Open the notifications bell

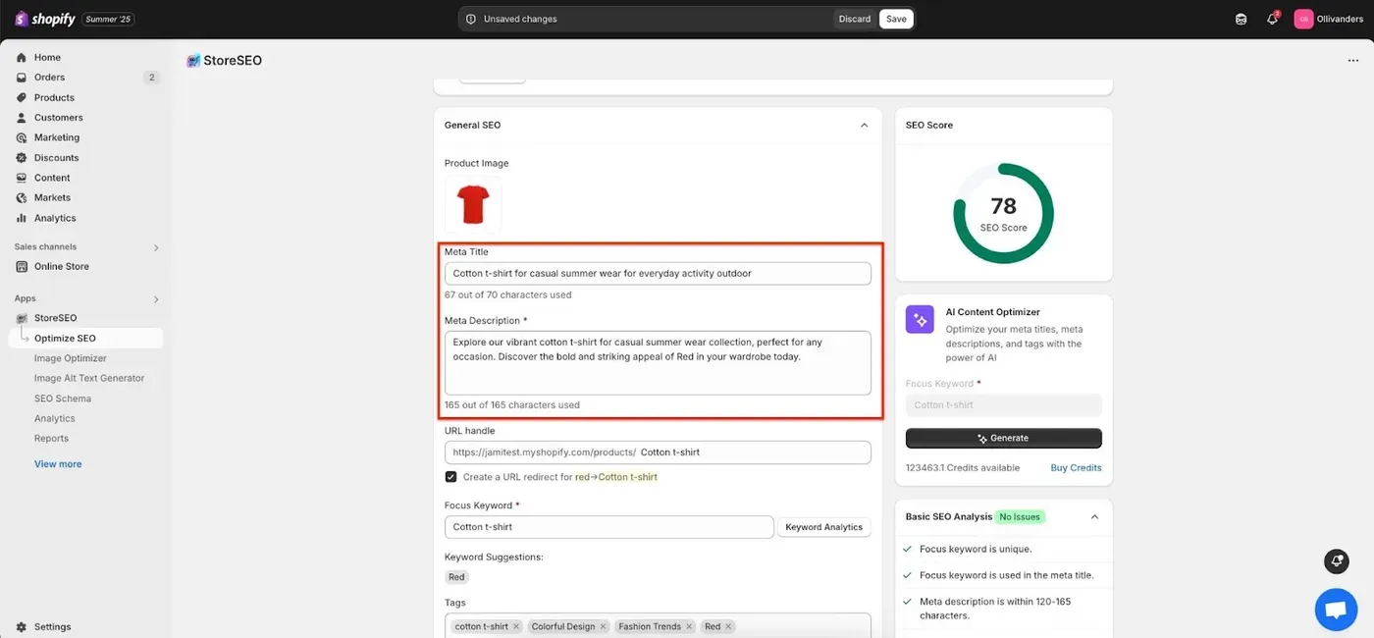1272,19
